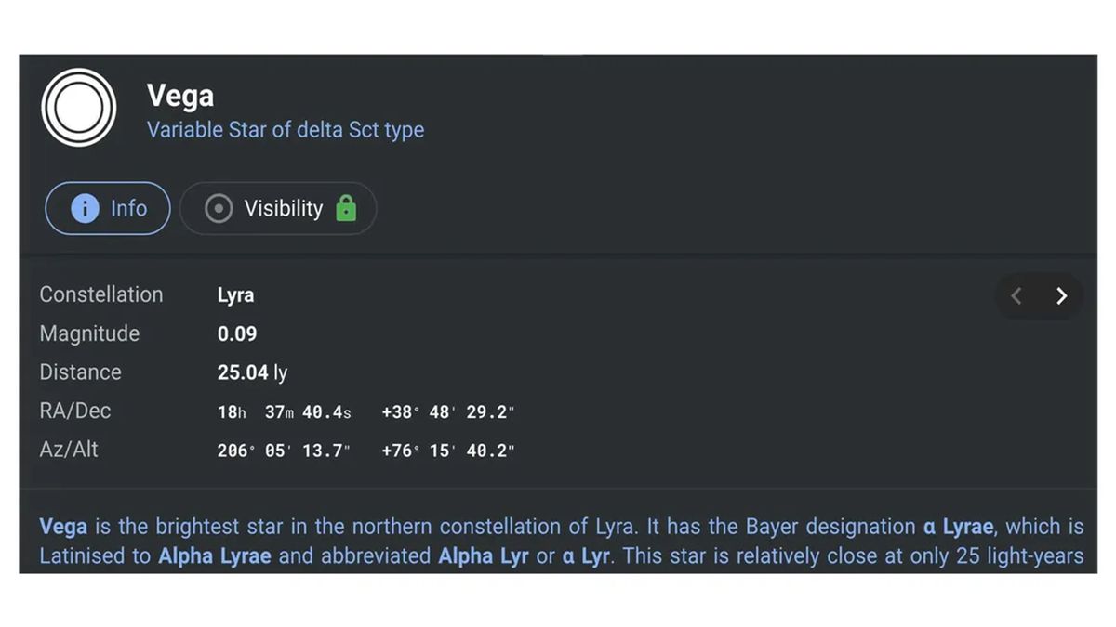Select the distance value 25.04 ly
The width and height of the screenshot is (1116, 627).
252,372
